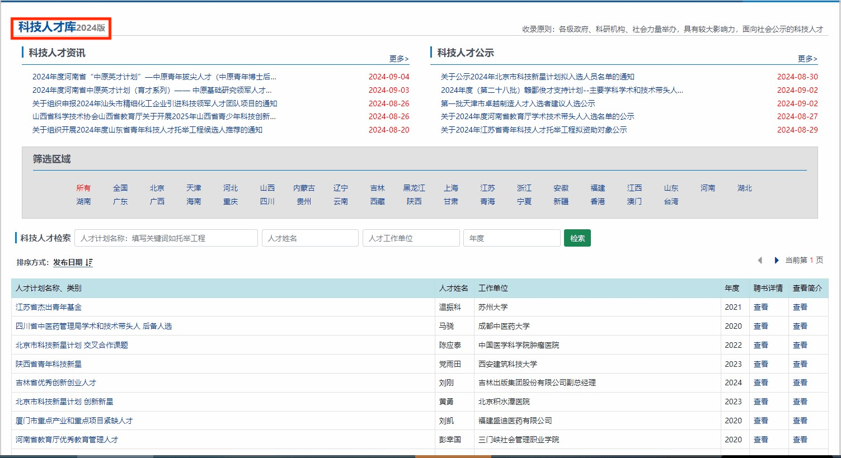
Task: Select 全国 region filter
Action: click(120, 188)
